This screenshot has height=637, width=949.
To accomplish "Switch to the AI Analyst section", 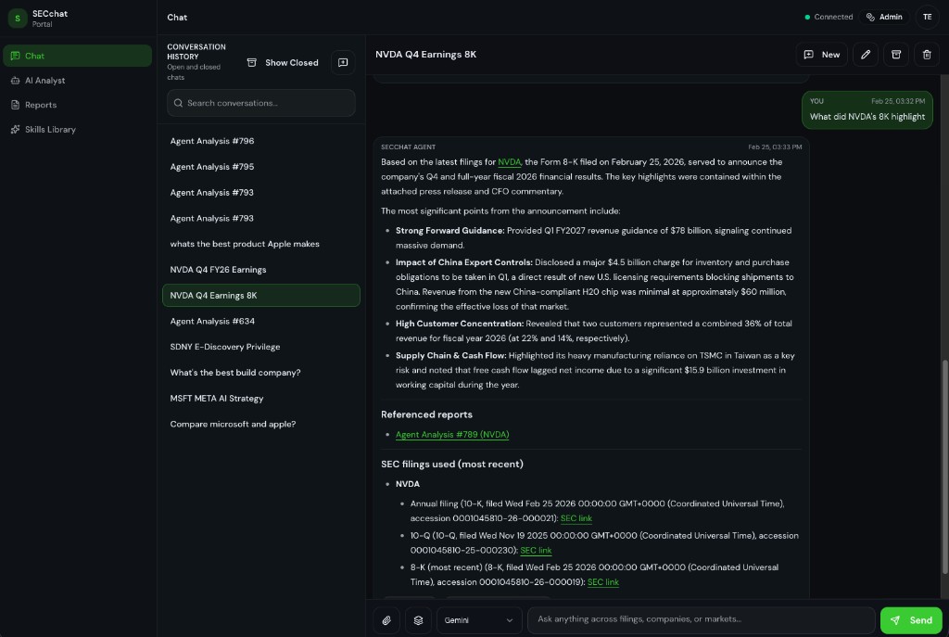I will click(45, 81).
